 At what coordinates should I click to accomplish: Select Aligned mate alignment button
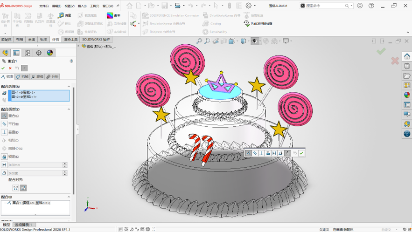point(16,188)
